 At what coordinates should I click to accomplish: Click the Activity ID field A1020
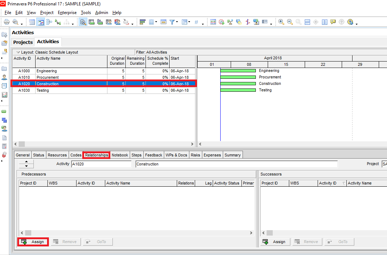point(101,164)
